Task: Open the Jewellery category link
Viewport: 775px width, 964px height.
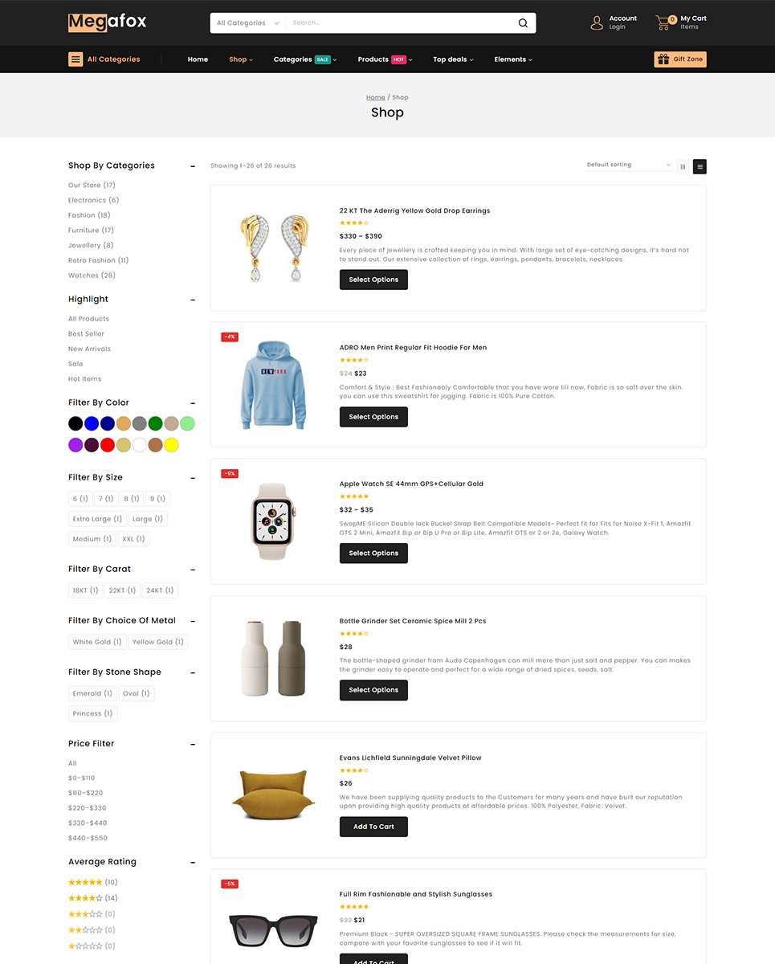Action: pyautogui.click(x=91, y=245)
